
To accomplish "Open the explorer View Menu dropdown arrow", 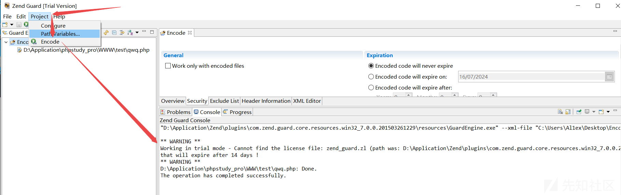I will [x=137, y=33].
